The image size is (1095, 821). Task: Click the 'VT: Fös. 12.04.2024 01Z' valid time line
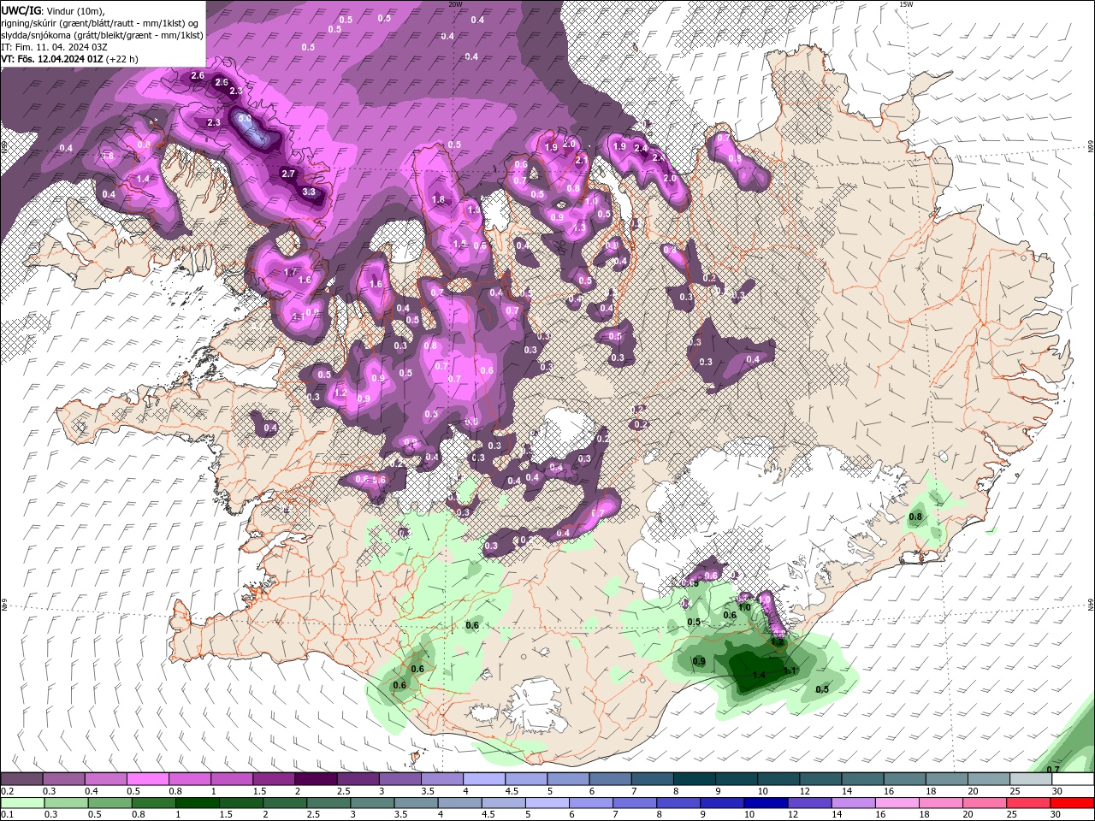[52, 59]
